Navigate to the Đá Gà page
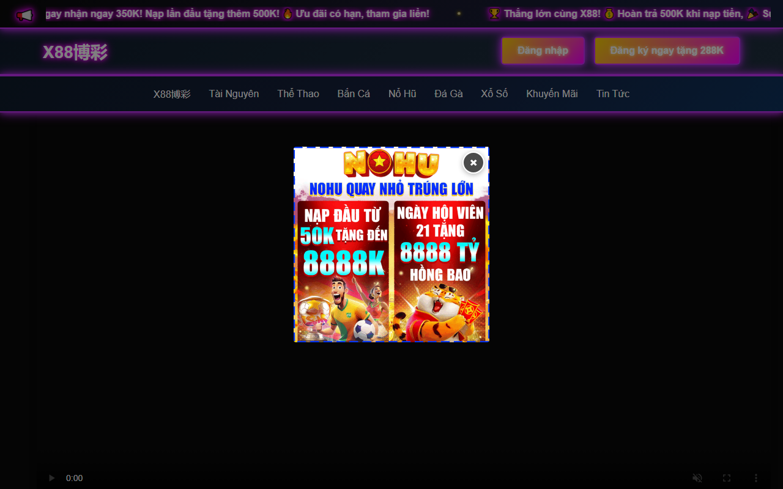 (x=448, y=94)
